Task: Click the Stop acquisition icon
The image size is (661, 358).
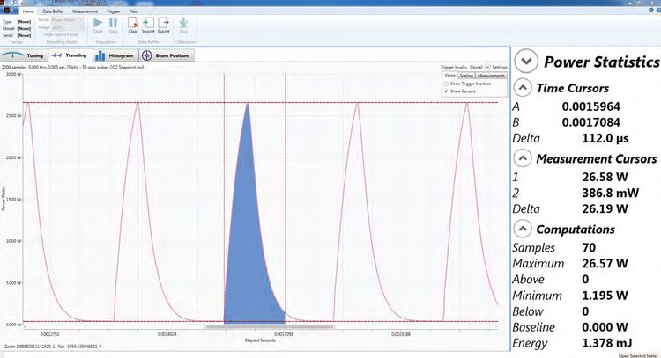Action: [x=113, y=26]
